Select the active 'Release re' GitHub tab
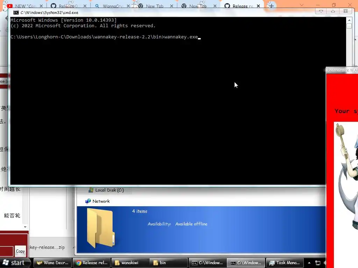The height and width of the screenshot is (268, 358). (x=242, y=6)
